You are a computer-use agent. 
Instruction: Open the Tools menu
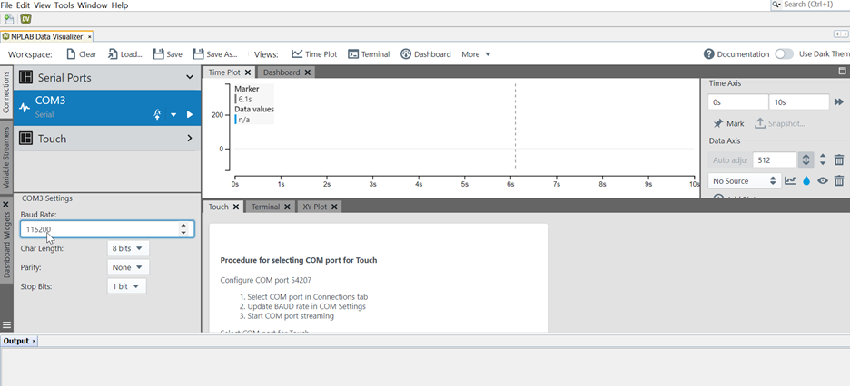coord(64,5)
